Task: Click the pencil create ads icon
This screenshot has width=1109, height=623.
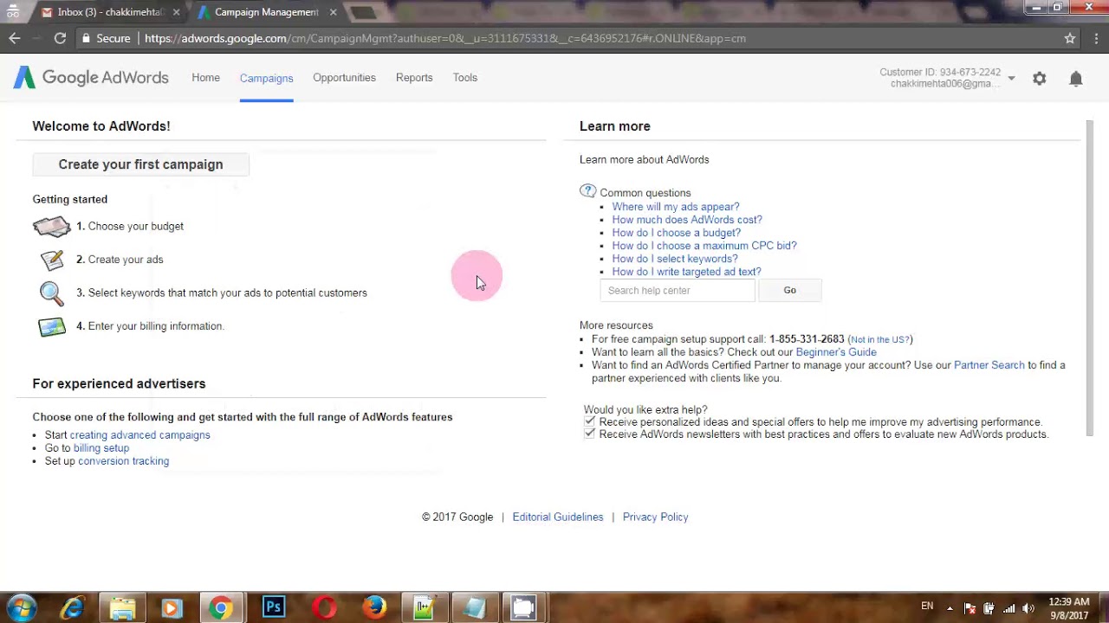Action: (x=52, y=260)
